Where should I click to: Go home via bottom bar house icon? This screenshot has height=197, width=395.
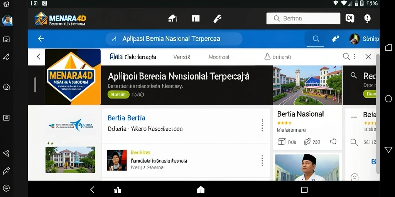pos(201,189)
